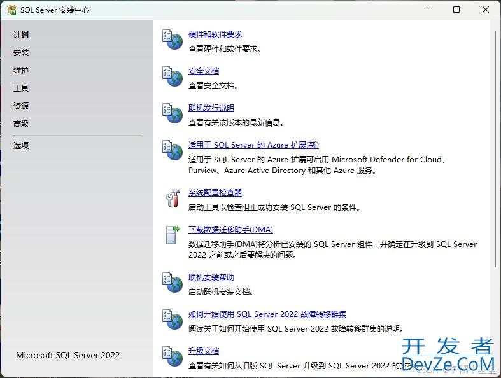Open the 升级文档 link
This screenshot has height=378, width=501.
point(204,351)
